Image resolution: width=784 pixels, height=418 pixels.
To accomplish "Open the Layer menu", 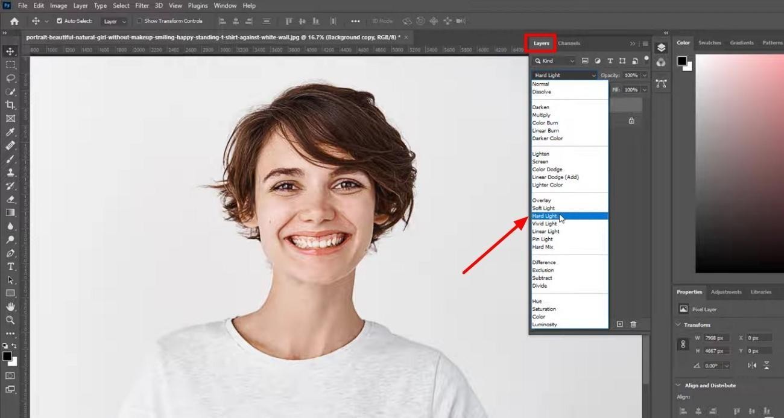I will pyautogui.click(x=80, y=5).
